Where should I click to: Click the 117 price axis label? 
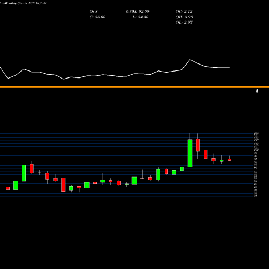point(256,140)
